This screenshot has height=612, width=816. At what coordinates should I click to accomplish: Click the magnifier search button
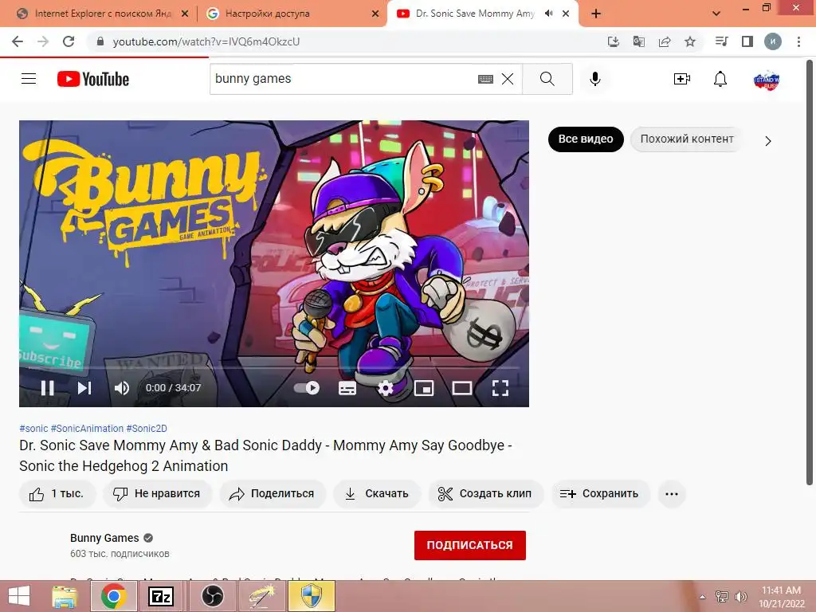click(547, 79)
